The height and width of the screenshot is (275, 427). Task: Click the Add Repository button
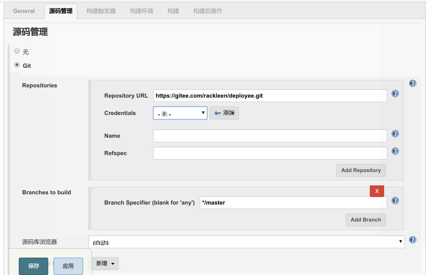tap(360, 170)
